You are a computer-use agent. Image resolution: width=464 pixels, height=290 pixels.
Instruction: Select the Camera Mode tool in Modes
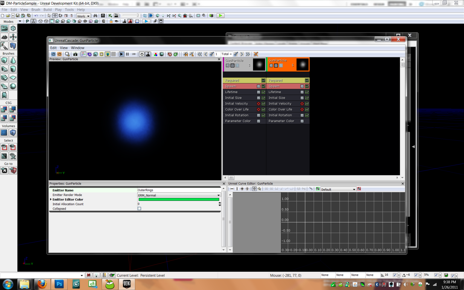click(x=4, y=28)
